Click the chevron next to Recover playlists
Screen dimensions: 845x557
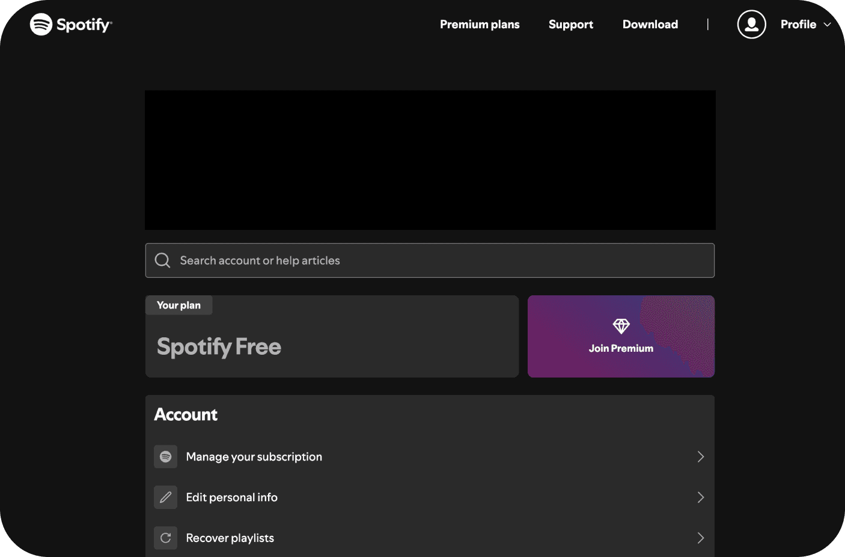pyautogui.click(x=700, y=538)
